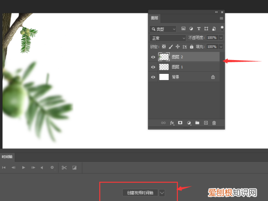Open the fx layer style menu
268x201 pixels.
[172, 123]
